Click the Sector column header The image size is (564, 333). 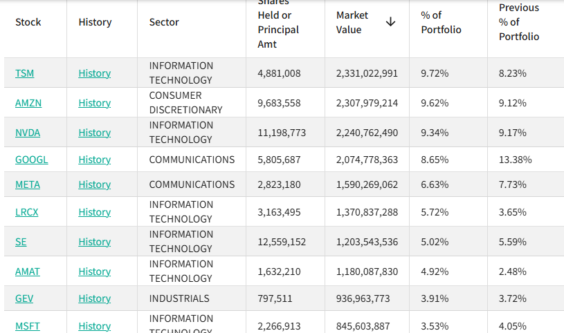(x=164, y=22)
